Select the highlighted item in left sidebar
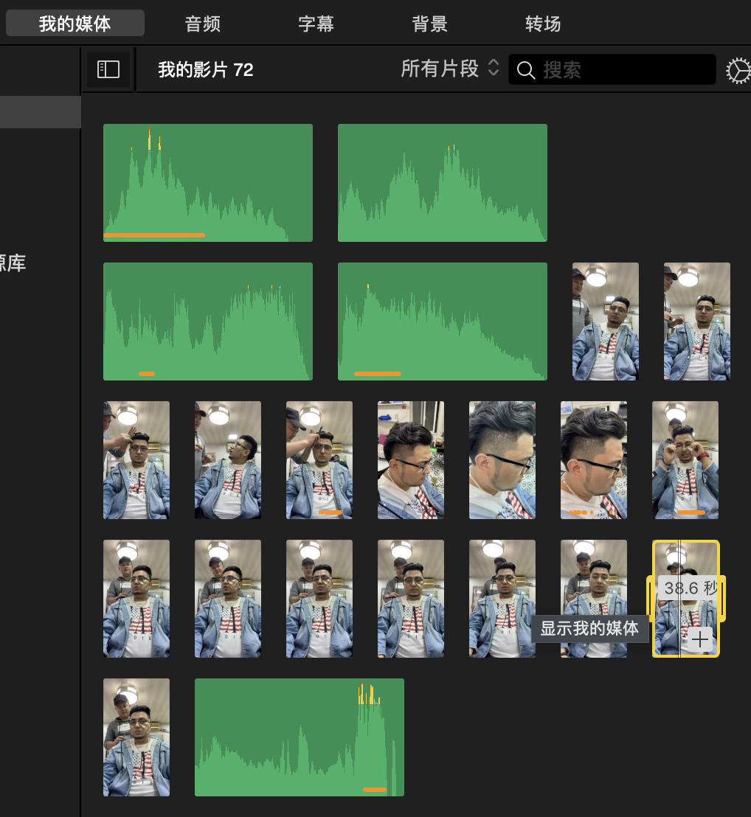Image resolution: width=751 pixels, height=817 pixels. point(40,112)
